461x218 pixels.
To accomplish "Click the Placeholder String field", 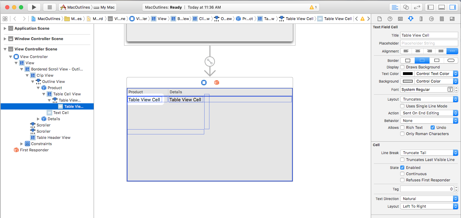I will point(429,43).
